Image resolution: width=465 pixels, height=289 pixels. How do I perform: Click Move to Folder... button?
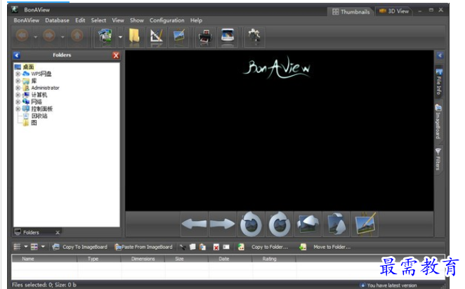[x=325, y=247]
